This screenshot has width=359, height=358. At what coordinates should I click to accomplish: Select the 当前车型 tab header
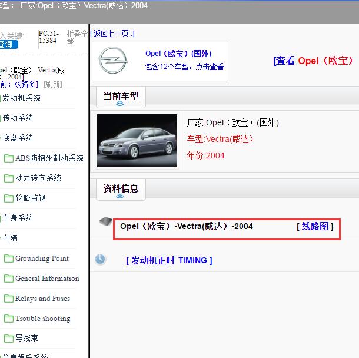point(121,97)
